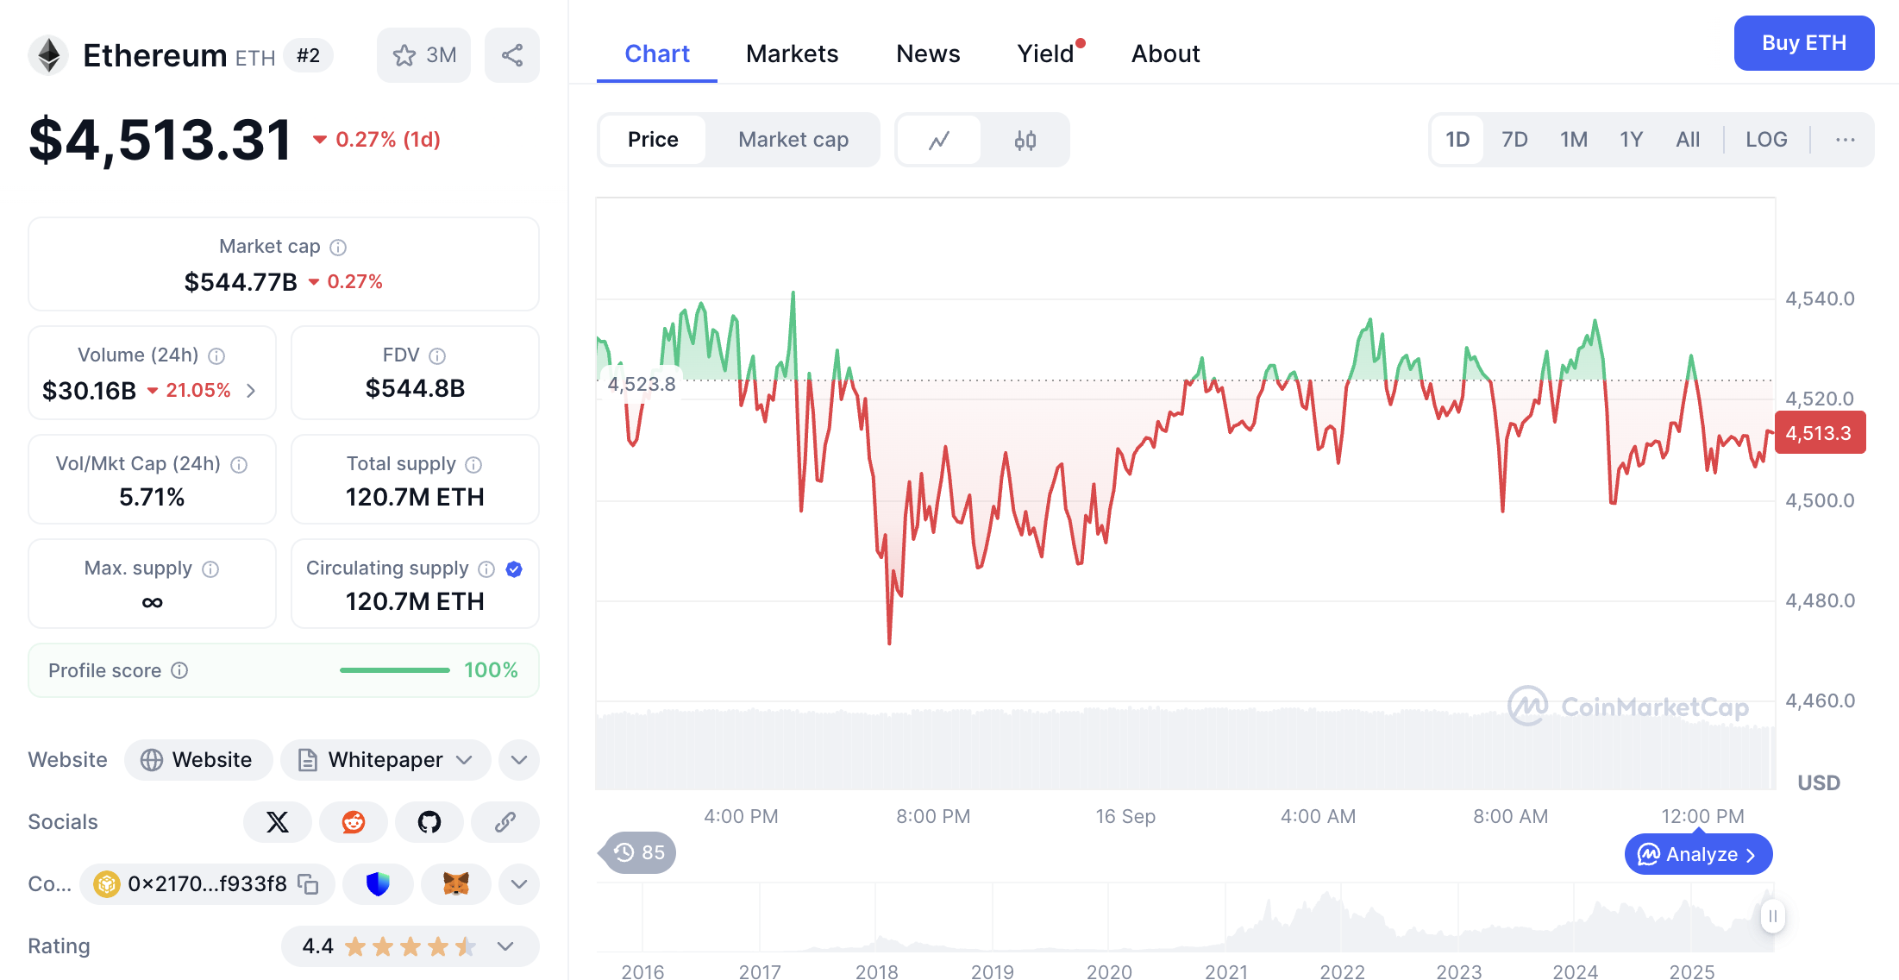Image resolution: width=1899 pixels, height=980 pixels.
Task: Open Volume (24h) info icon
Action: pos(217,356)
